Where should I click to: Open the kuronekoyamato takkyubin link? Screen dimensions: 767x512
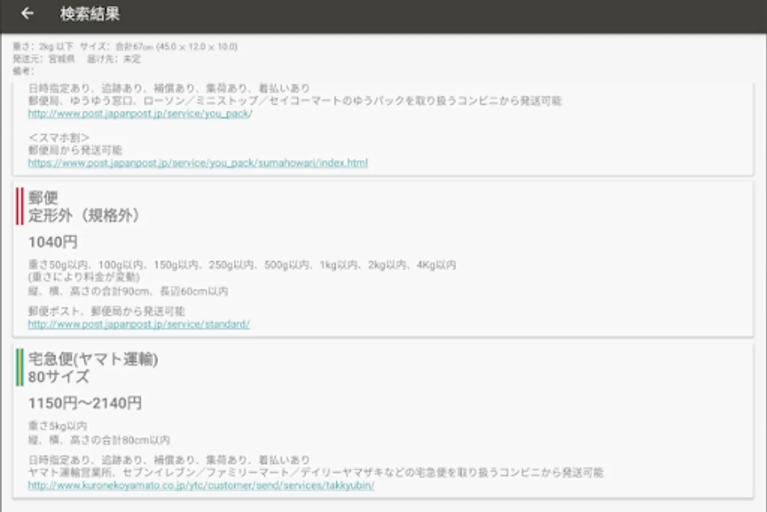(x=201, y=485)
